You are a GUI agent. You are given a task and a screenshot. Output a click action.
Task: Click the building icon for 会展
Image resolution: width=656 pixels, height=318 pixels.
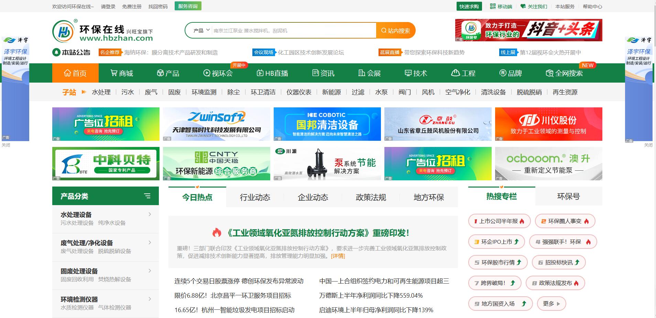[x=362, y=73]
